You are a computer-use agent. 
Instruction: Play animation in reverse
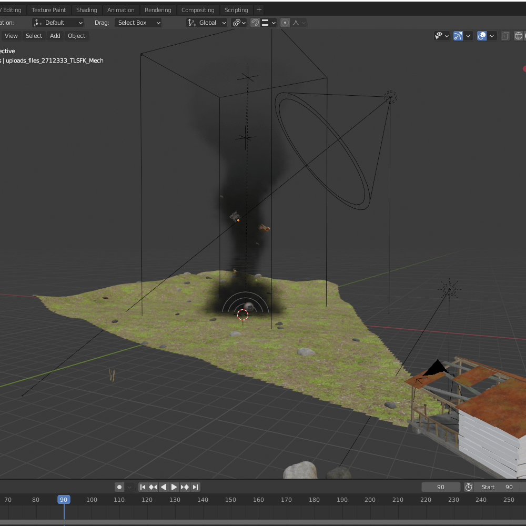click(x=164, y=487)
